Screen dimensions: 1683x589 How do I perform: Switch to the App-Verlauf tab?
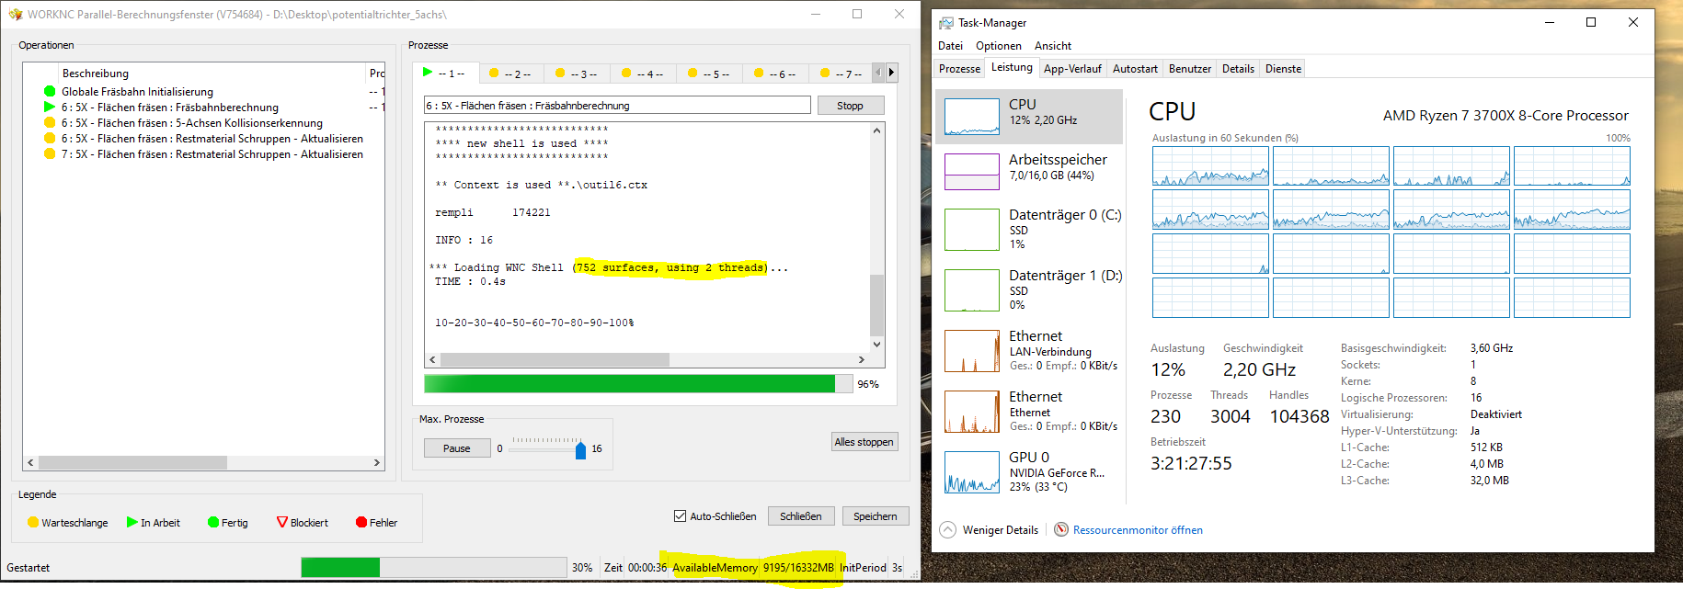click(1072, 68)
